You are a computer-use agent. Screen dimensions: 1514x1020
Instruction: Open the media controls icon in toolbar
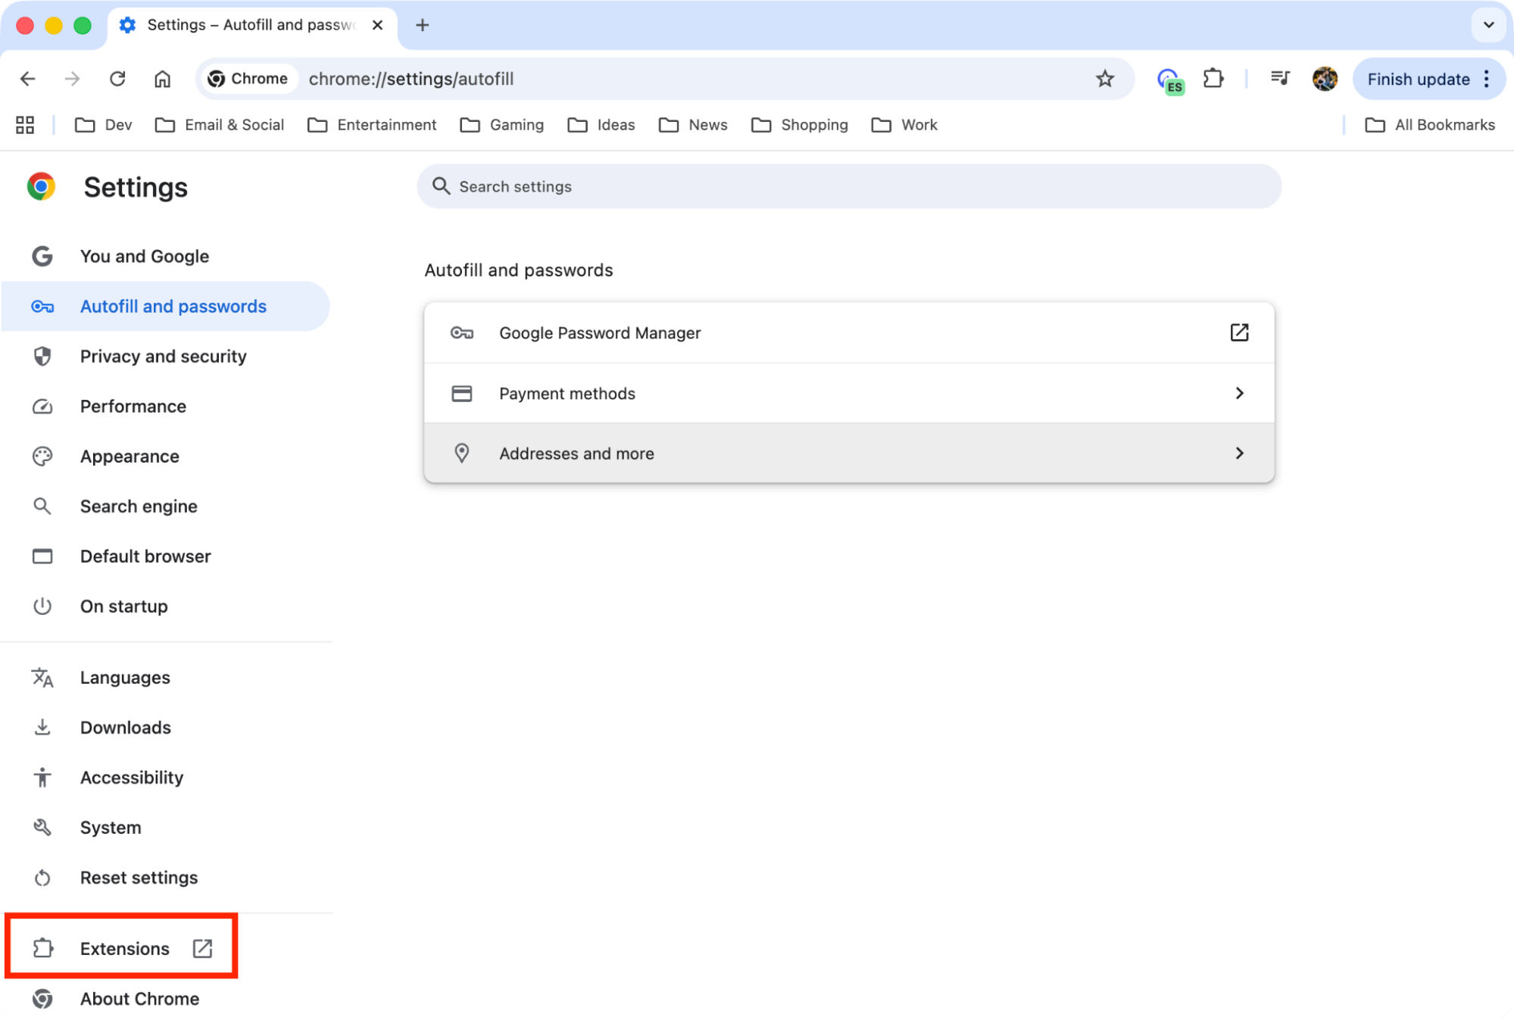coord(1280,79)
